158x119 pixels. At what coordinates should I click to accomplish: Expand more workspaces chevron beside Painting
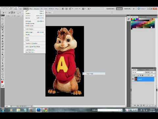pos(134,9)
